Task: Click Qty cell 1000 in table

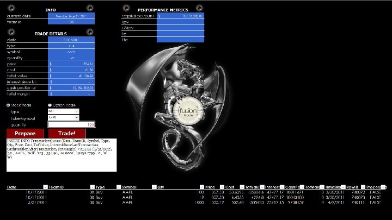Action: tap(199, 202)
